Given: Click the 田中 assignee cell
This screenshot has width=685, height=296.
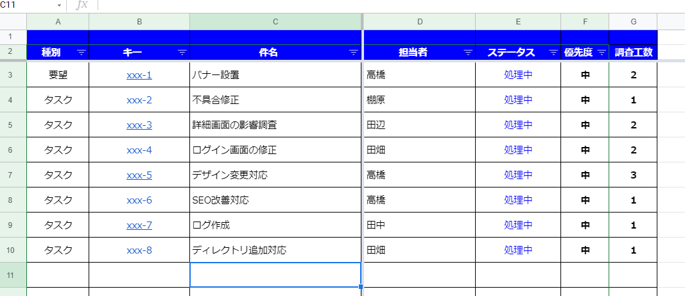Looking at the screenshot, I should 420,225.
